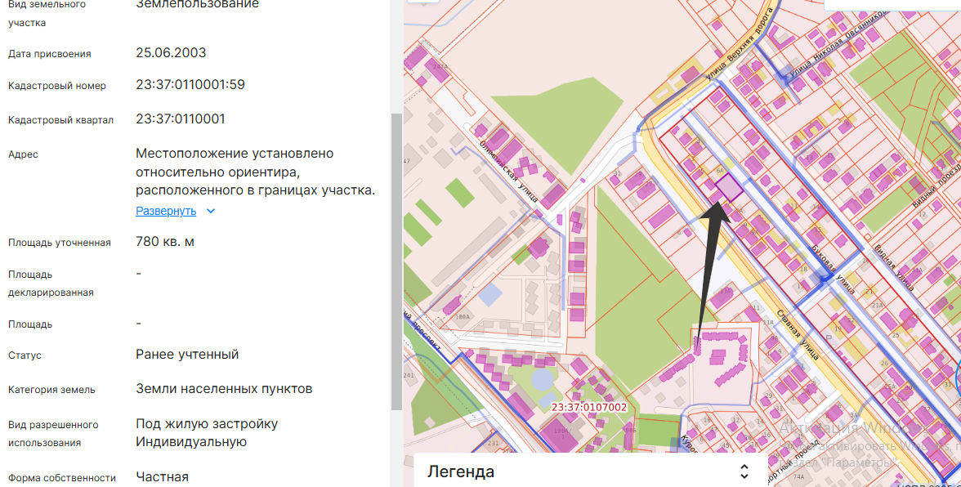
Task: Click the cadastral quarter value 23:37:0110001
Action: click(181, 119)
